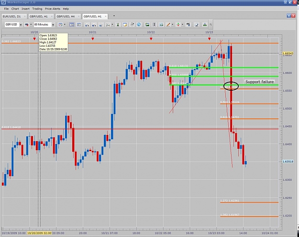Image resolution: width=299 pixels, height=237 pixels.
Task: Restore the inner chart window
Action: [289, 16]
